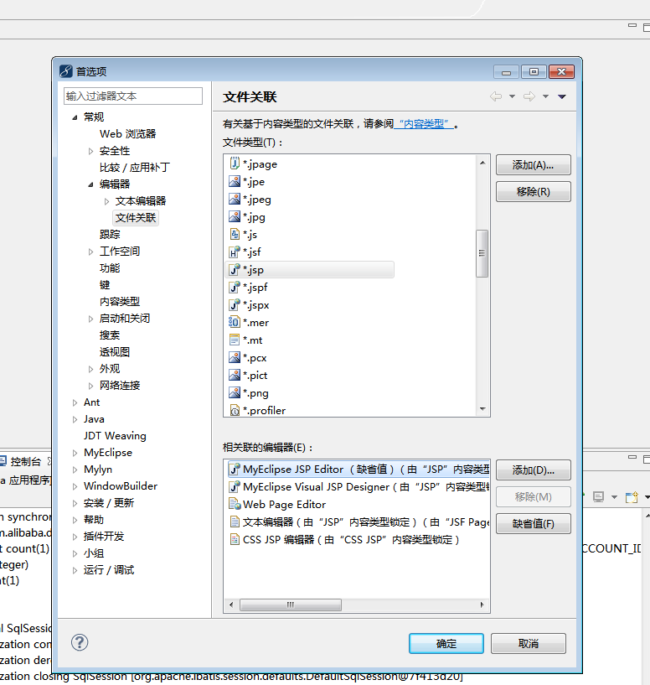Viewport: 650px width, 685px height.
Task: Click the new console view icon in background
Action: pyautogui.click(x=632, y=496)
